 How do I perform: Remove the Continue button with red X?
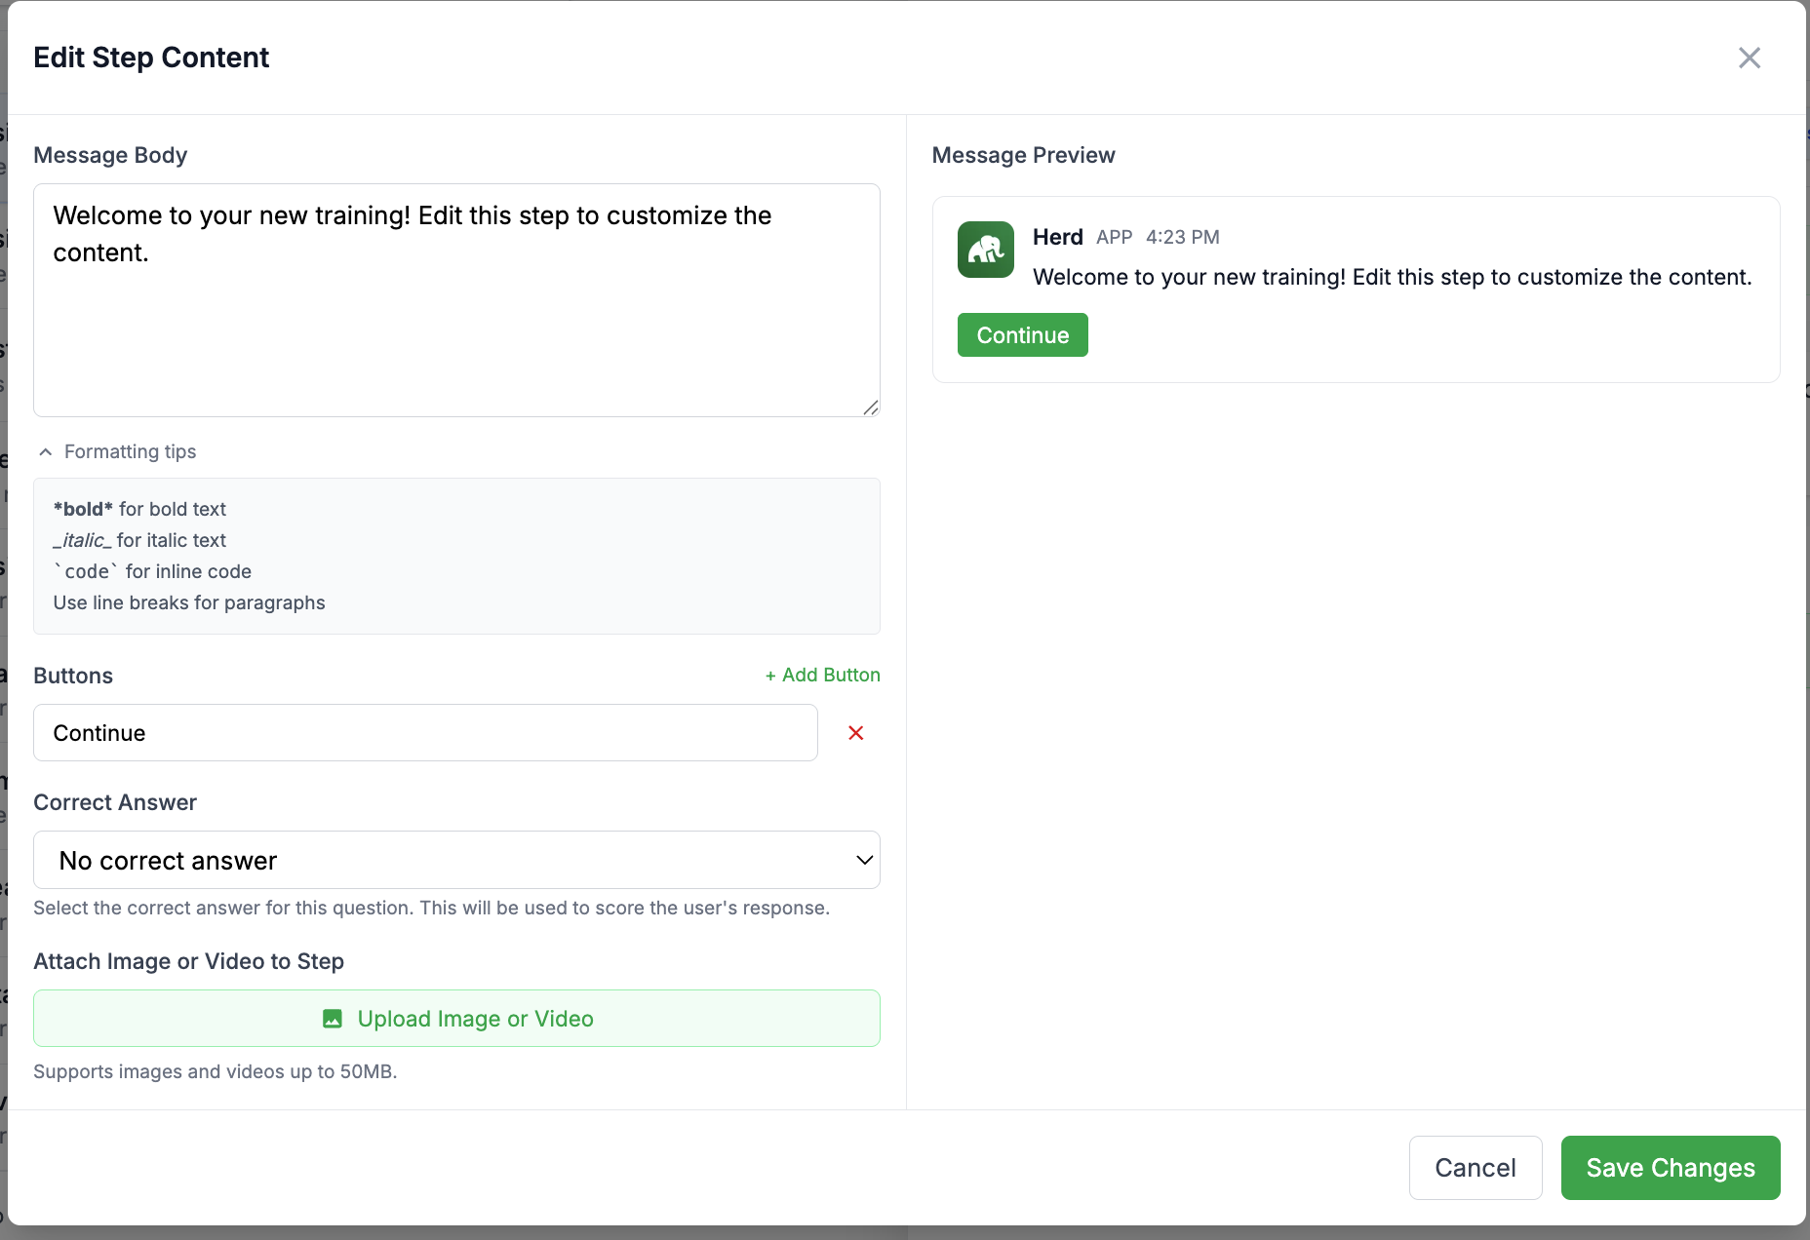(855, 733)
